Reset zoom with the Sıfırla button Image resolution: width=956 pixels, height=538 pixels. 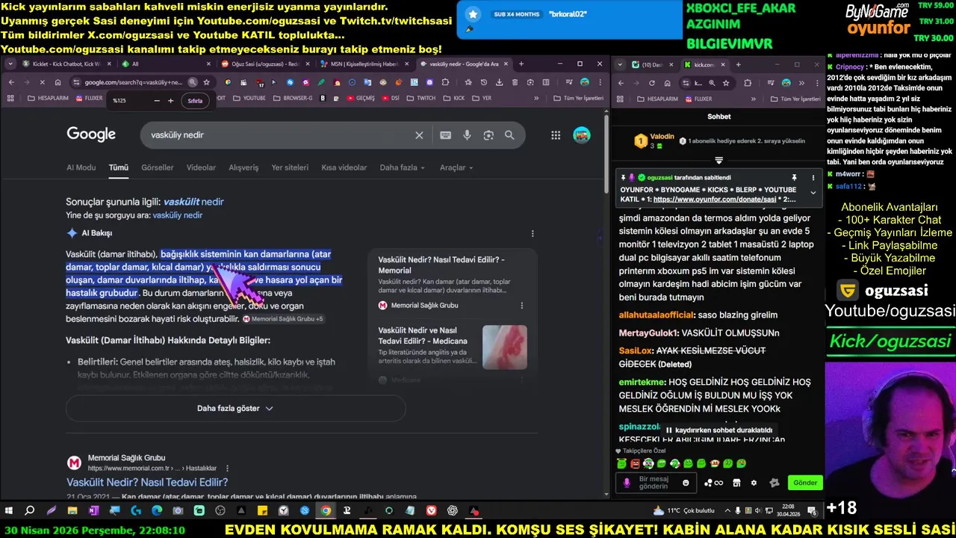coord(195,101)
